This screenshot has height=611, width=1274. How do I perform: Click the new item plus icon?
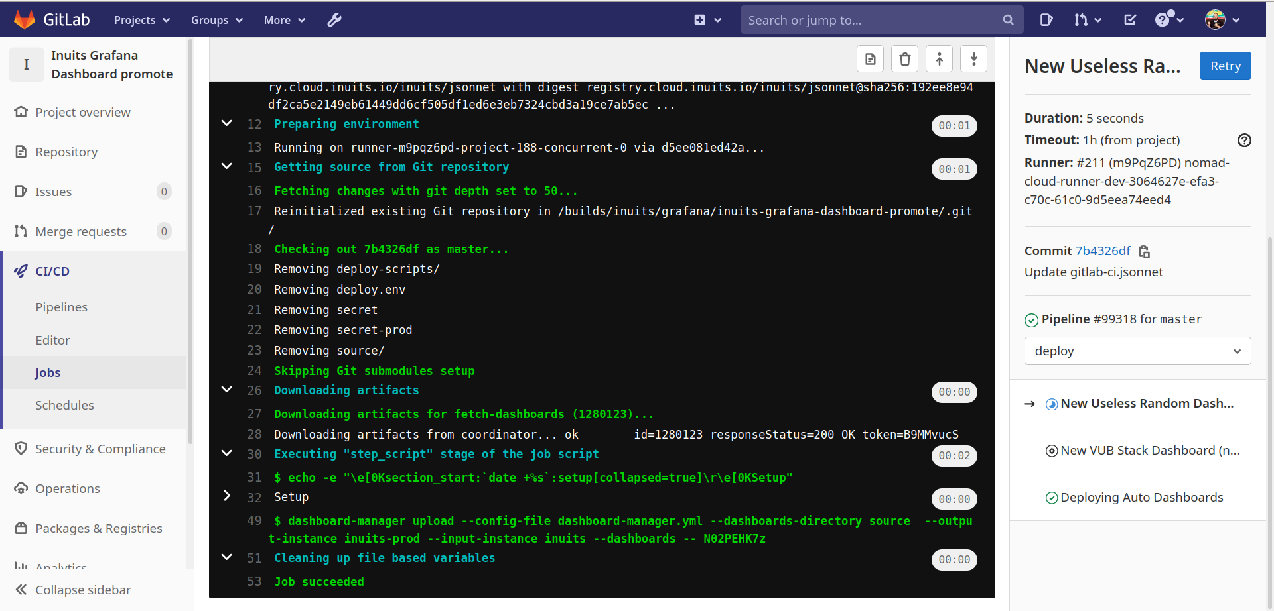click(x=700, y=20)
